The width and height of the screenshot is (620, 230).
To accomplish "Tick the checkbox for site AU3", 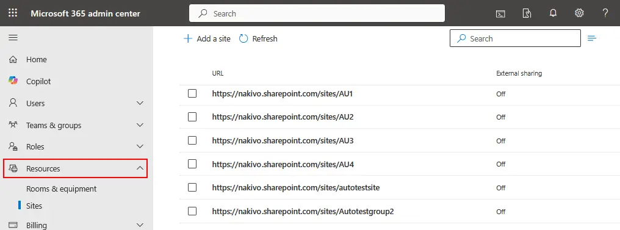I will coord(192,140).
